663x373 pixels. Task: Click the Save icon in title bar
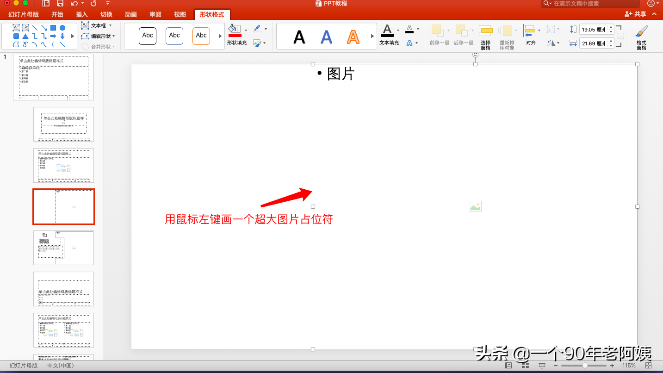click(60, 3)
